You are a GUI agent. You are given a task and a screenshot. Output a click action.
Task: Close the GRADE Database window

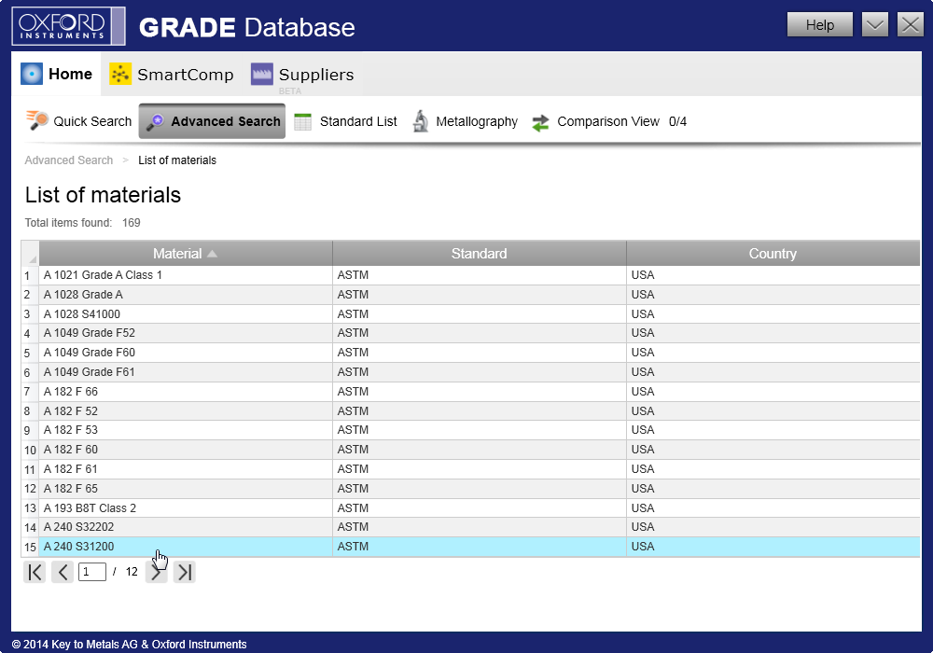click(x=911, y=25)
